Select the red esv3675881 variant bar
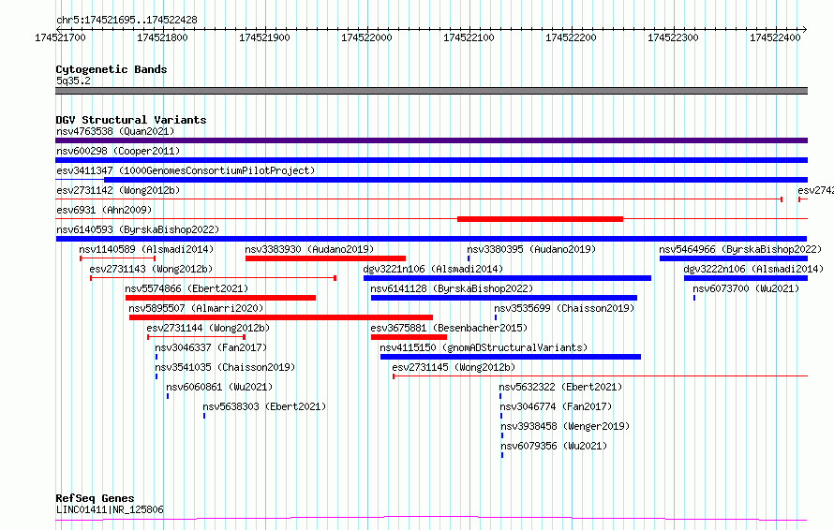The width and height of the screenshot is (834, 530). coord(409,337)
